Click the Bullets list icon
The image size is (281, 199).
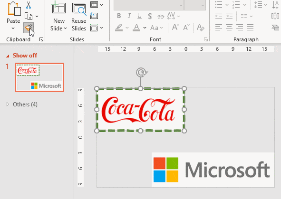tap(219, 5)
